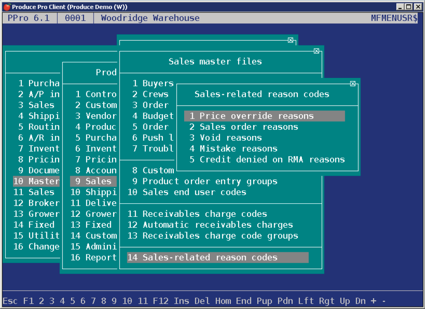This screenshot has height=309, width=425.
Task: Select Product order entry groups
Action: tap(205, 181)
